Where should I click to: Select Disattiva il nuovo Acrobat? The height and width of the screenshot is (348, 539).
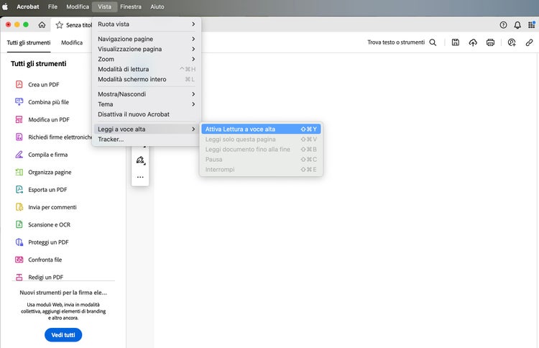pos(147,114)
